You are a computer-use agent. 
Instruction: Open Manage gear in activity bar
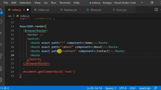(x=1, y=79)
